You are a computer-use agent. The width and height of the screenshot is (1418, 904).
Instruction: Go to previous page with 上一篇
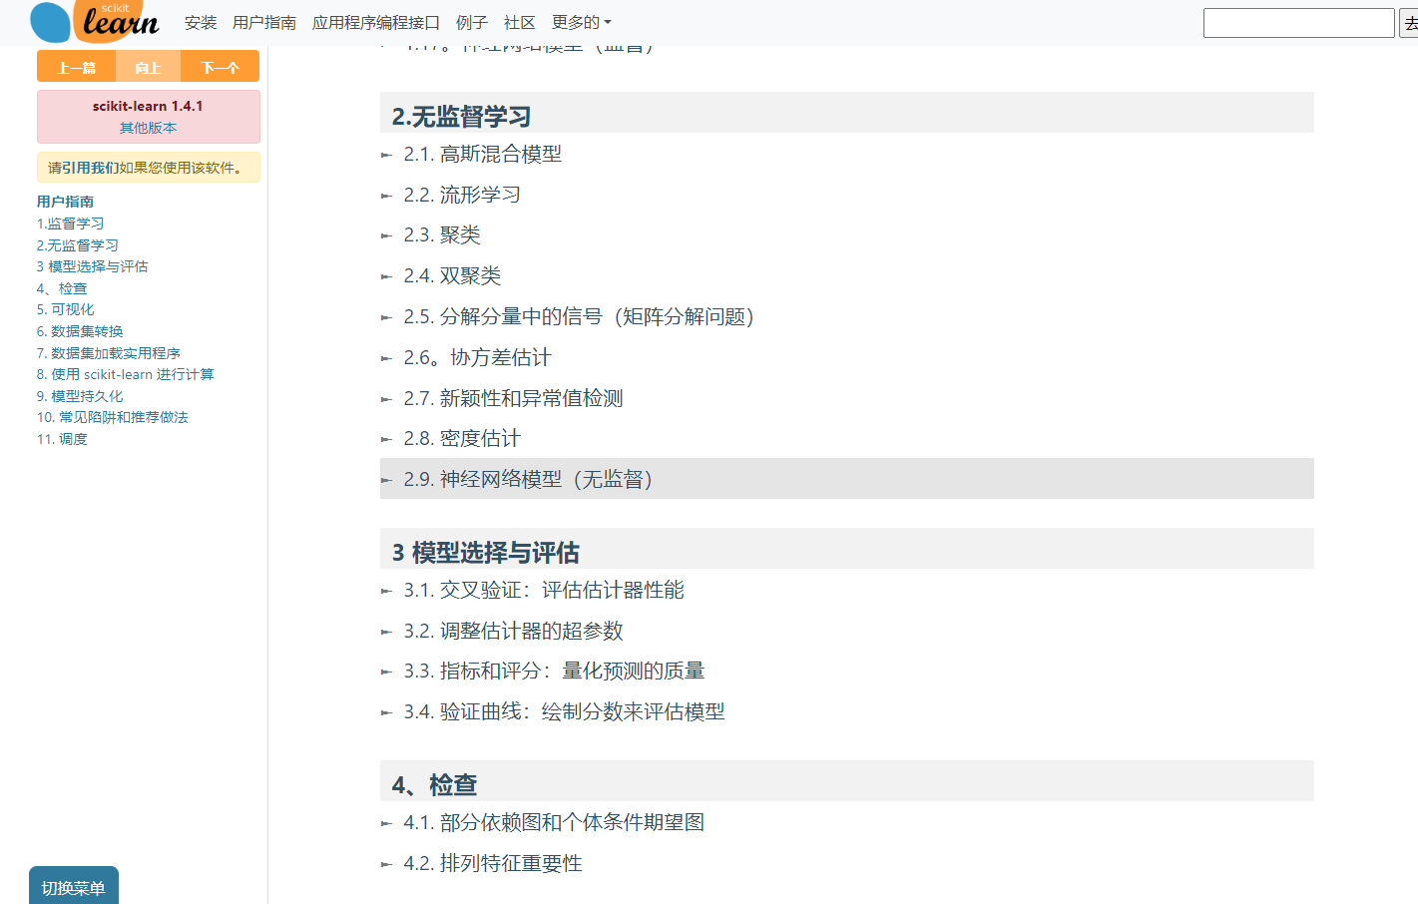coord(77,67)
